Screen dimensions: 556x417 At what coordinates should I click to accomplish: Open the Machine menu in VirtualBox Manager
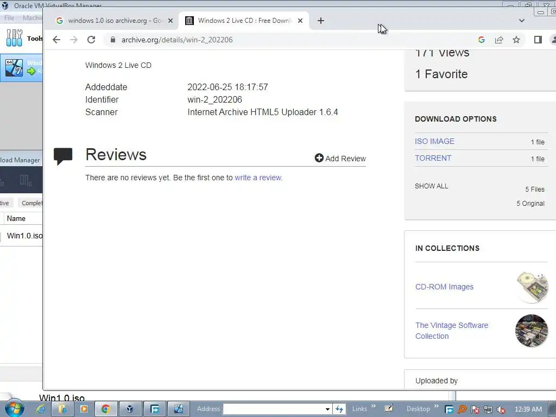[x=32, y=18]
